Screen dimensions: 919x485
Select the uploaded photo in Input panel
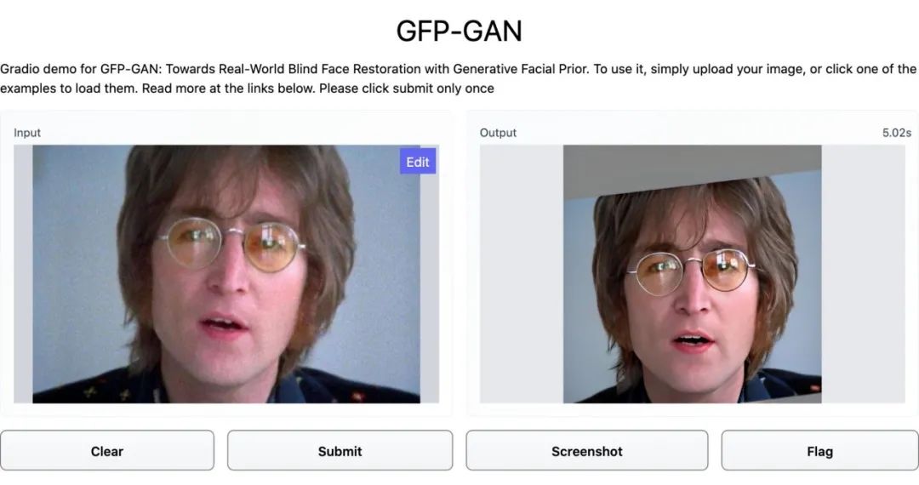coord(226,274)
